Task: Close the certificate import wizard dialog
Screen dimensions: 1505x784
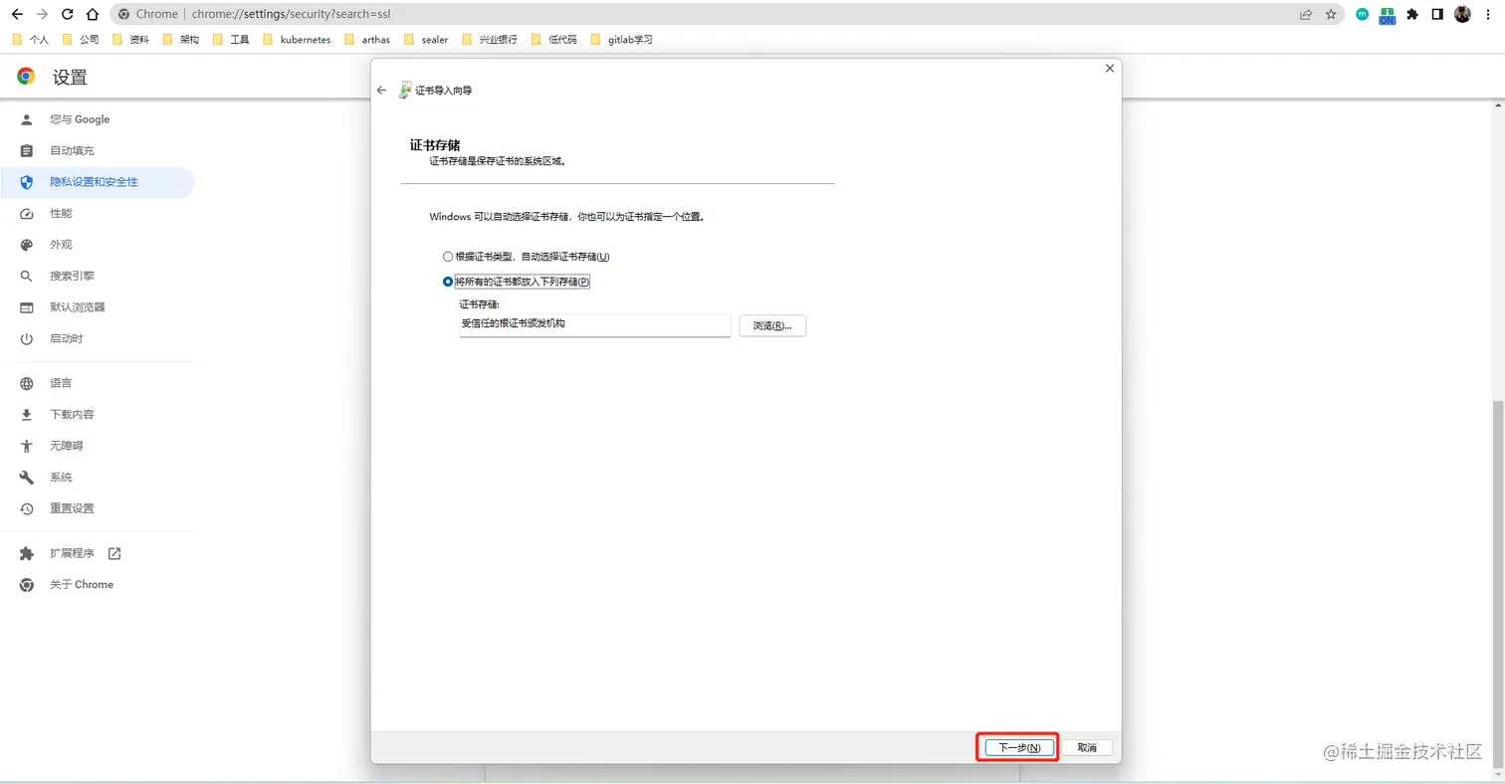Action: (x=1110, y=68)
